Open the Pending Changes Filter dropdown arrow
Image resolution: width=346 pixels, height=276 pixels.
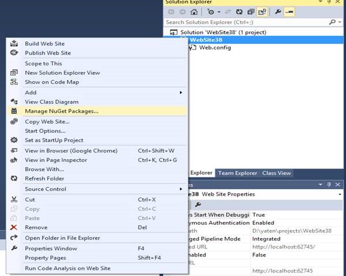coord(219,12)
